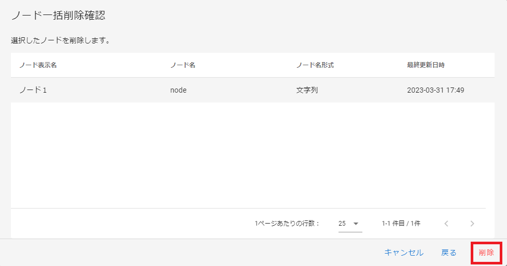Click the 文字列 format cell
This screenshot has height=266, width=507.
[307, 90]
